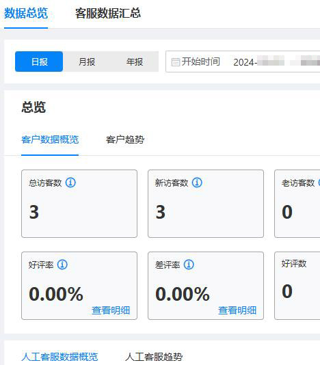Switch to 客户趋势 sub-tab
The image size is (320, 365).
click(x=125, y=139)
